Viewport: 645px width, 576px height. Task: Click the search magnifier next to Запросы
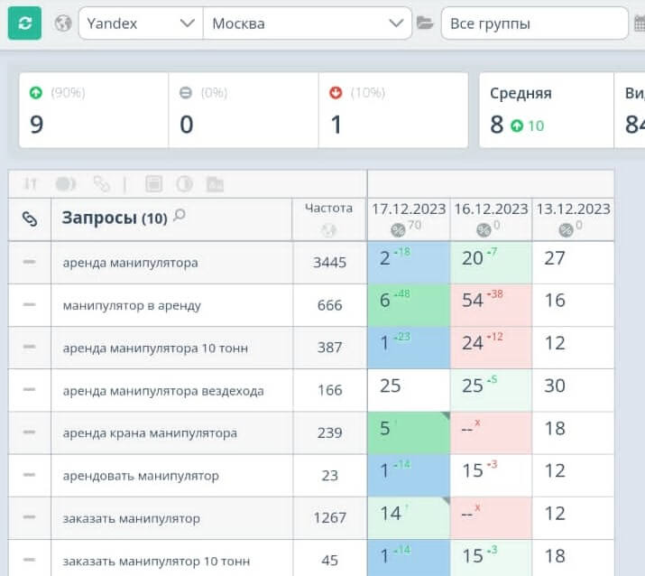[x=180, y=216]
